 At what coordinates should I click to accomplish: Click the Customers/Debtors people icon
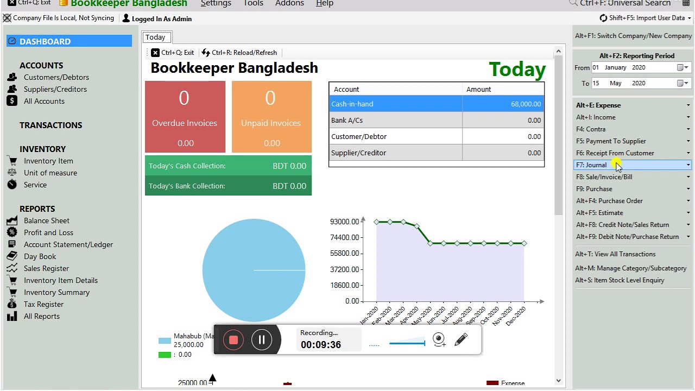pyautogui.click(x=12, y=77)
